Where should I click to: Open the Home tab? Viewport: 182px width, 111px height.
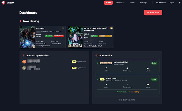(x=108, y=3)
